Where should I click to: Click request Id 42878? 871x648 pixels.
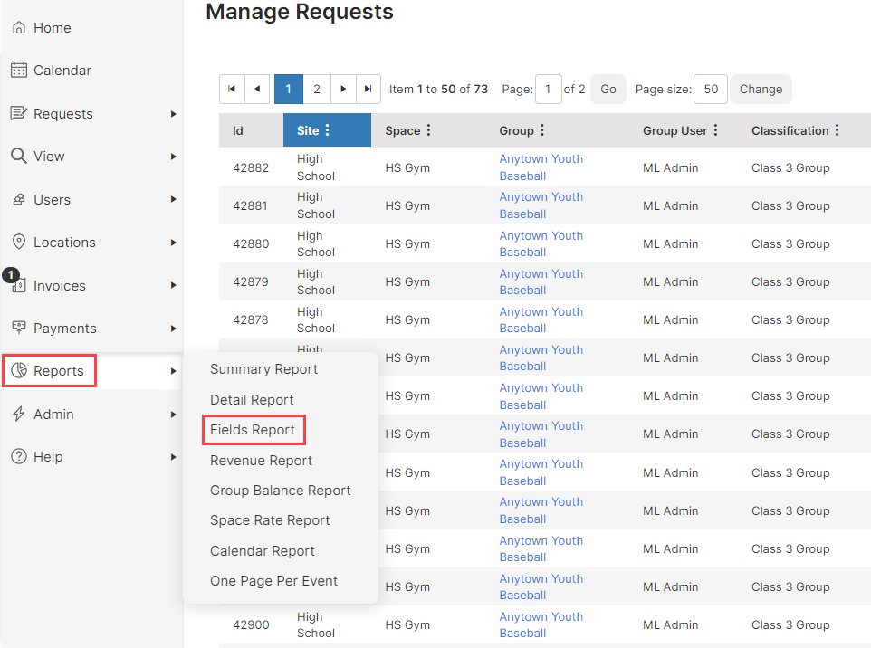click(251, 319)
